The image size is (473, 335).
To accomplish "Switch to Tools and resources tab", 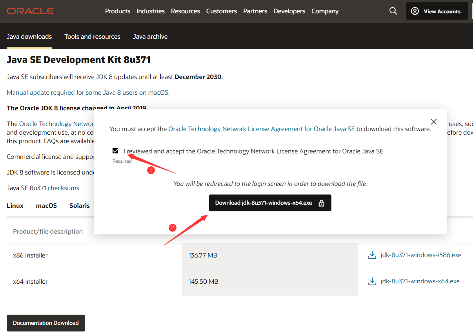I will tap(92, 36).
